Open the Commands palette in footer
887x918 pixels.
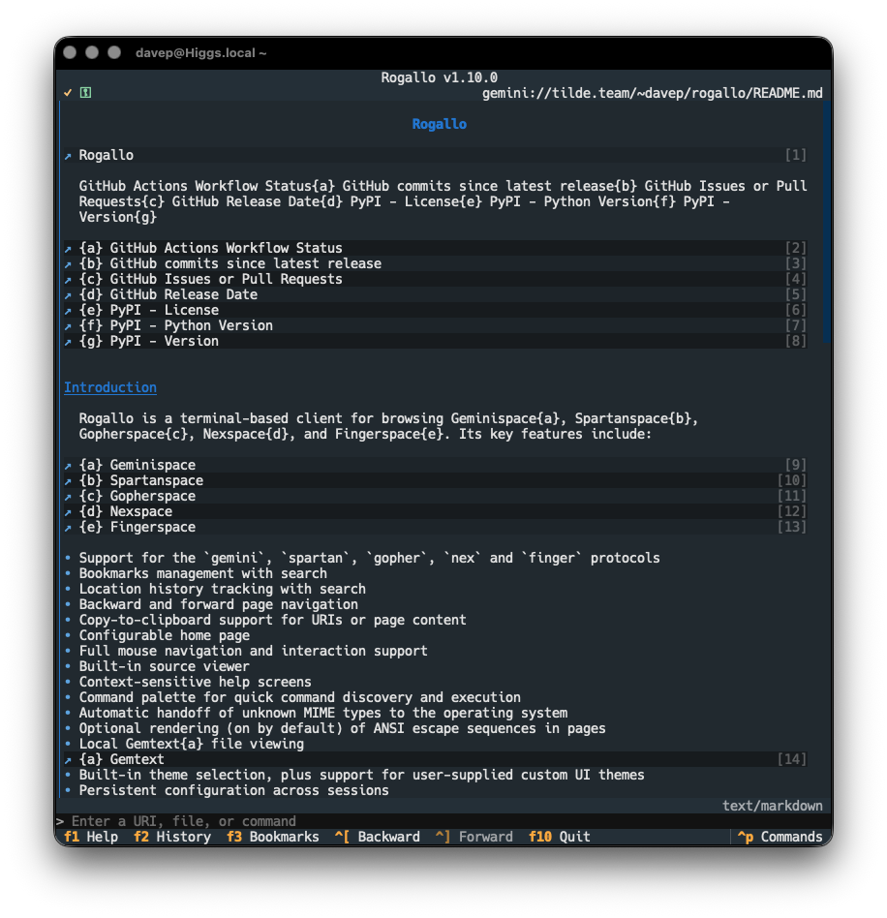780,837
